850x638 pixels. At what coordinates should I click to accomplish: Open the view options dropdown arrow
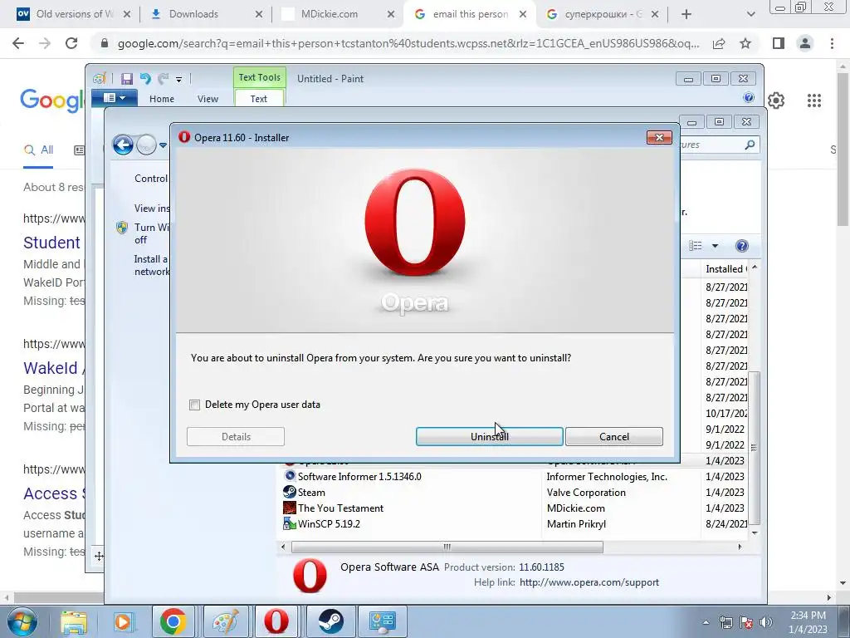715,246
